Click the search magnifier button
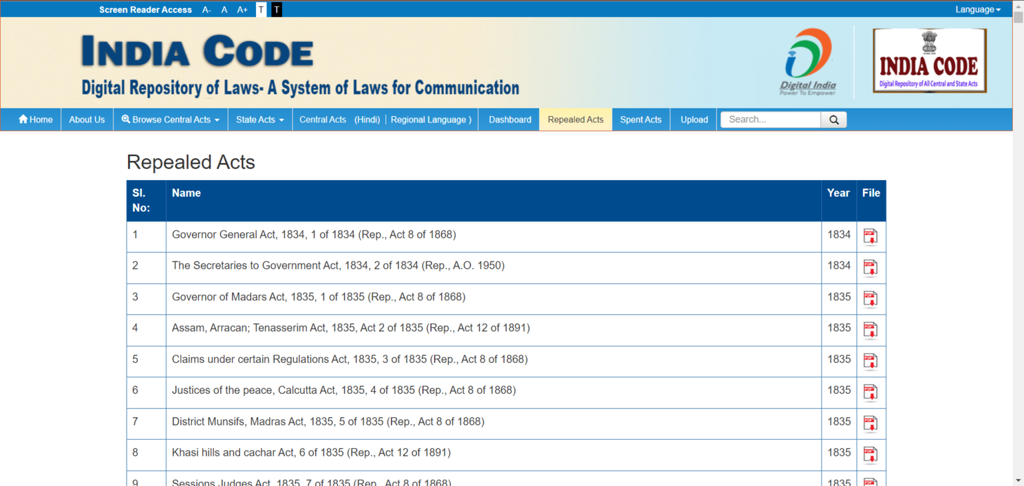Image resolution: width=1024 pixels, height=486 pixels. click(833, 120)
